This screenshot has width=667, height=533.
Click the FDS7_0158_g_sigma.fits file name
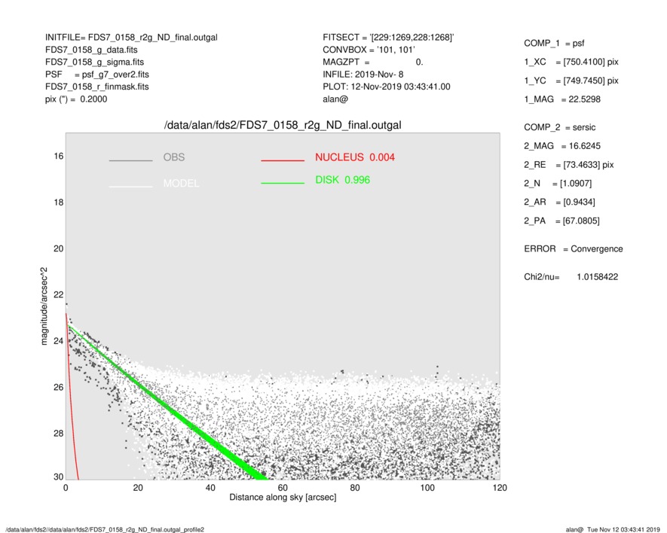point(94,62)
